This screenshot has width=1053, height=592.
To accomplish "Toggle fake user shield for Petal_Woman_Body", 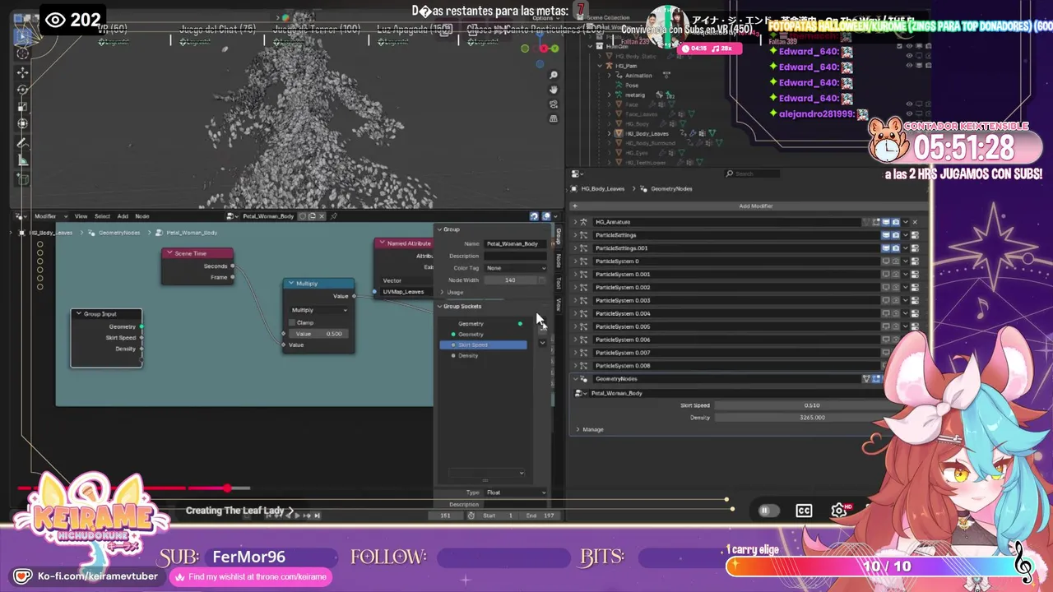I will 302,216.
